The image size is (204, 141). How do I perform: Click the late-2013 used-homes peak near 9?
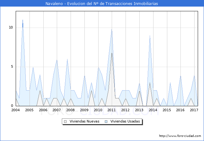click(150, 36)
